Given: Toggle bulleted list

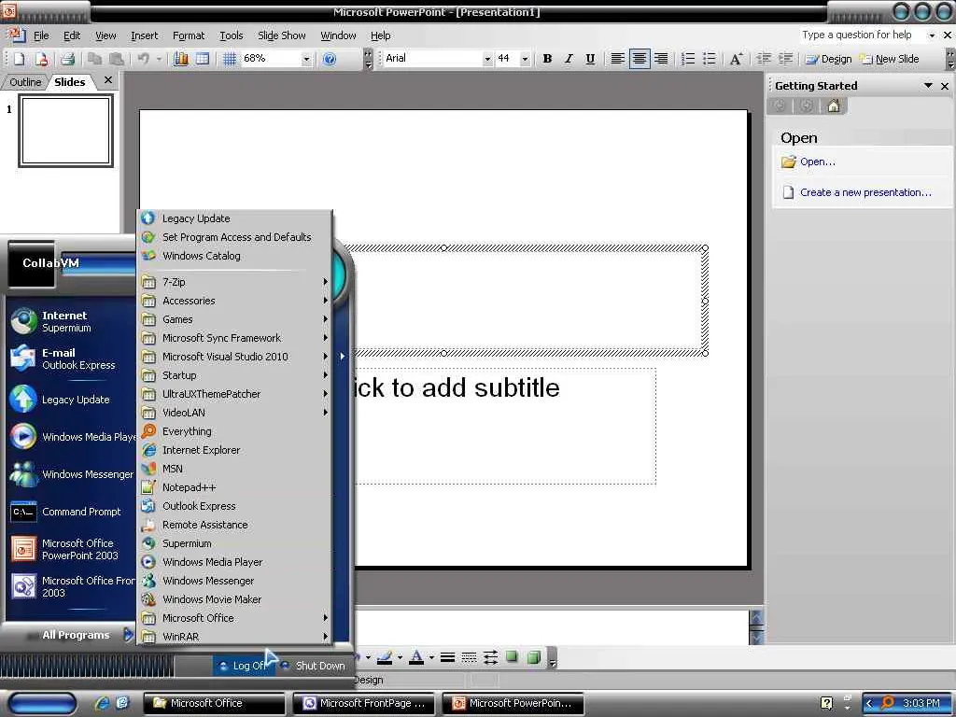Looking at the screenshot, I should 710,59.
